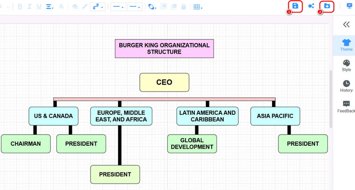Open the line end style dropdown
Image resolution: width=355 pixels, height=190 pixels.
[135, 7]
